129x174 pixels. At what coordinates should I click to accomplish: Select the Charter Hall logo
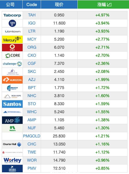click(x=12, y=144)
